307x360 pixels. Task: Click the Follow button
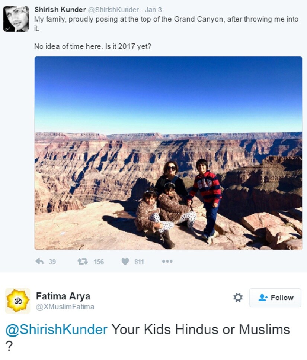tap(275, 298)
